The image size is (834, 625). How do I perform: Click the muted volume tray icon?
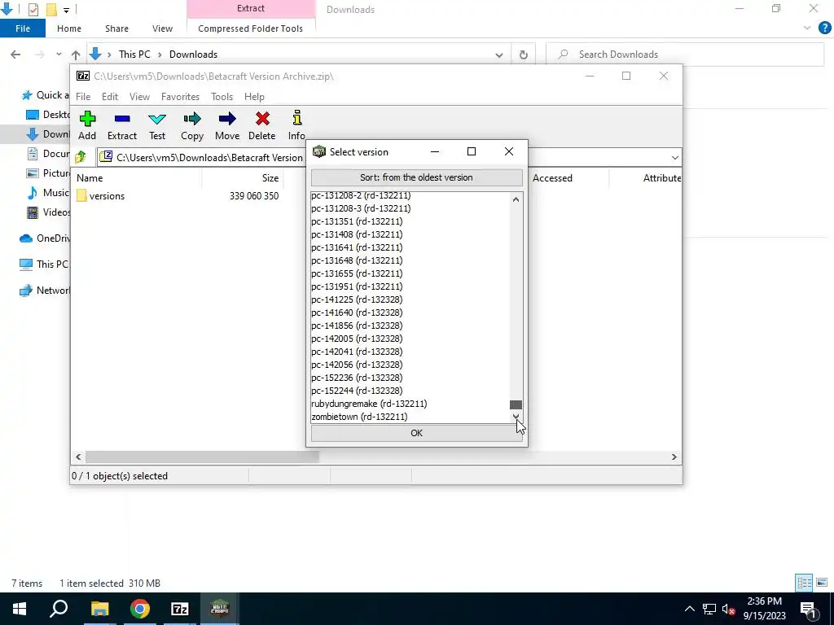pos(729,609)
